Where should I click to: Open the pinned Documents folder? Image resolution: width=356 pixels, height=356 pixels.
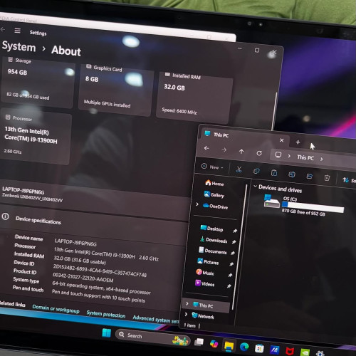coord(212,251)
